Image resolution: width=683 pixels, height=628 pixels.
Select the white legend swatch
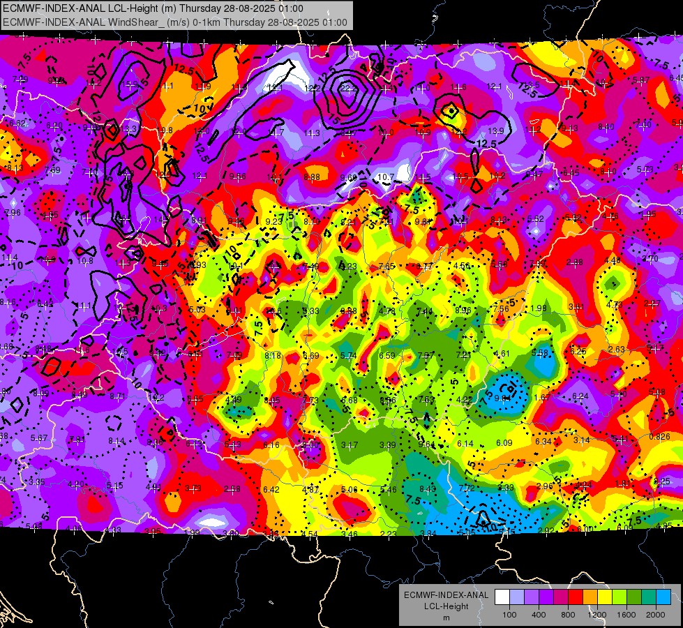tap(502, 597)
